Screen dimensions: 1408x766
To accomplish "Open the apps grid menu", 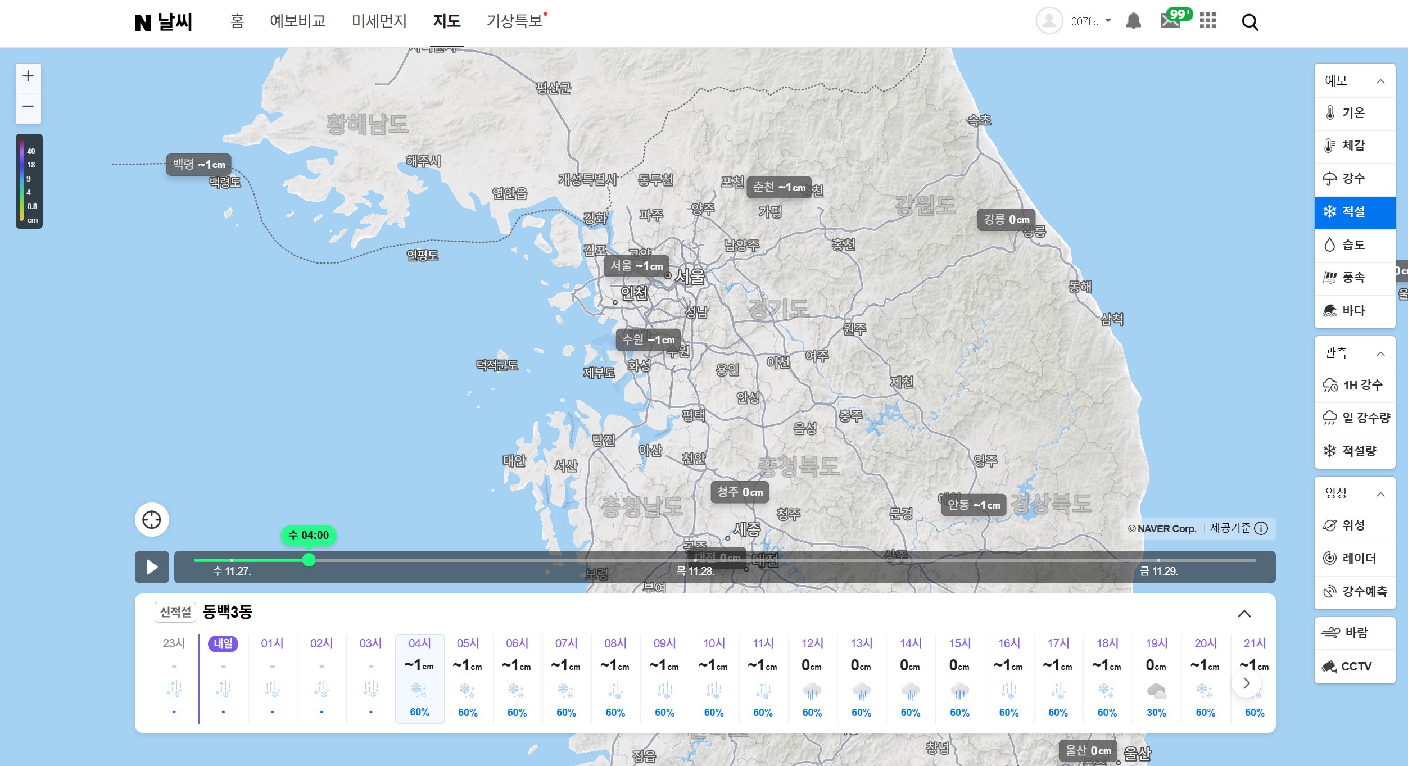I will 1207,21.
